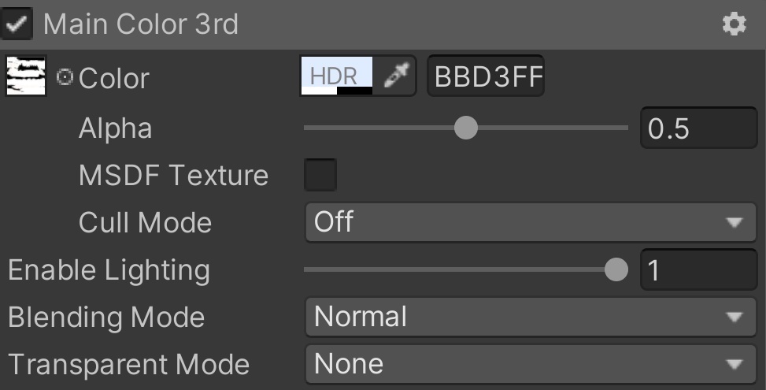766x390 pixels.
Task: Click the BBD3FF hex color field
Action: point(486,76)
